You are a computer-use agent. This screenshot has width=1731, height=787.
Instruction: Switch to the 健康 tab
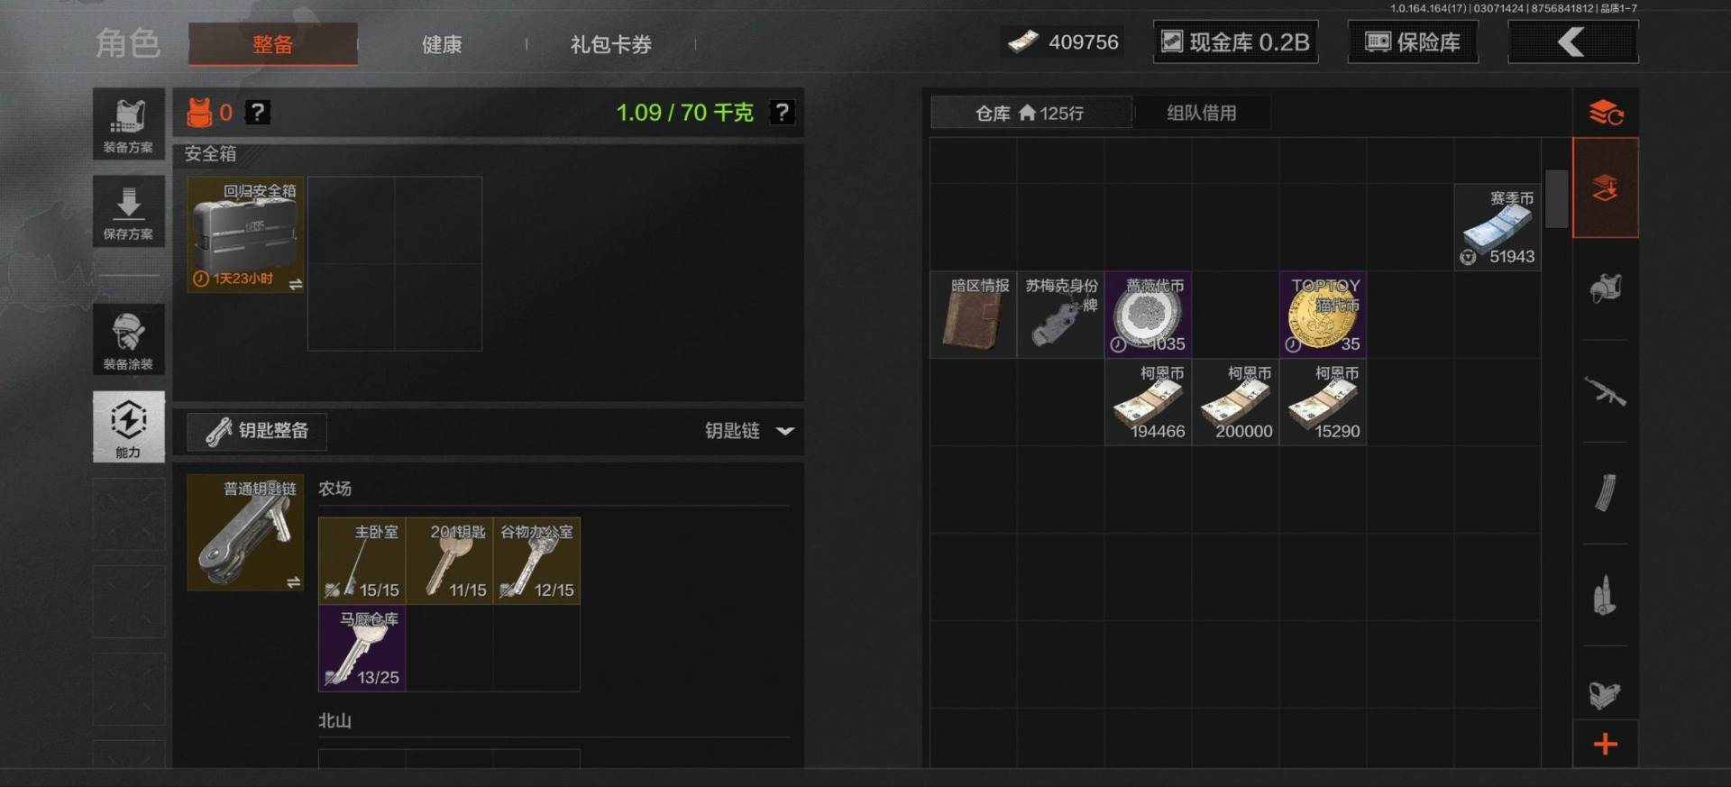442,44
